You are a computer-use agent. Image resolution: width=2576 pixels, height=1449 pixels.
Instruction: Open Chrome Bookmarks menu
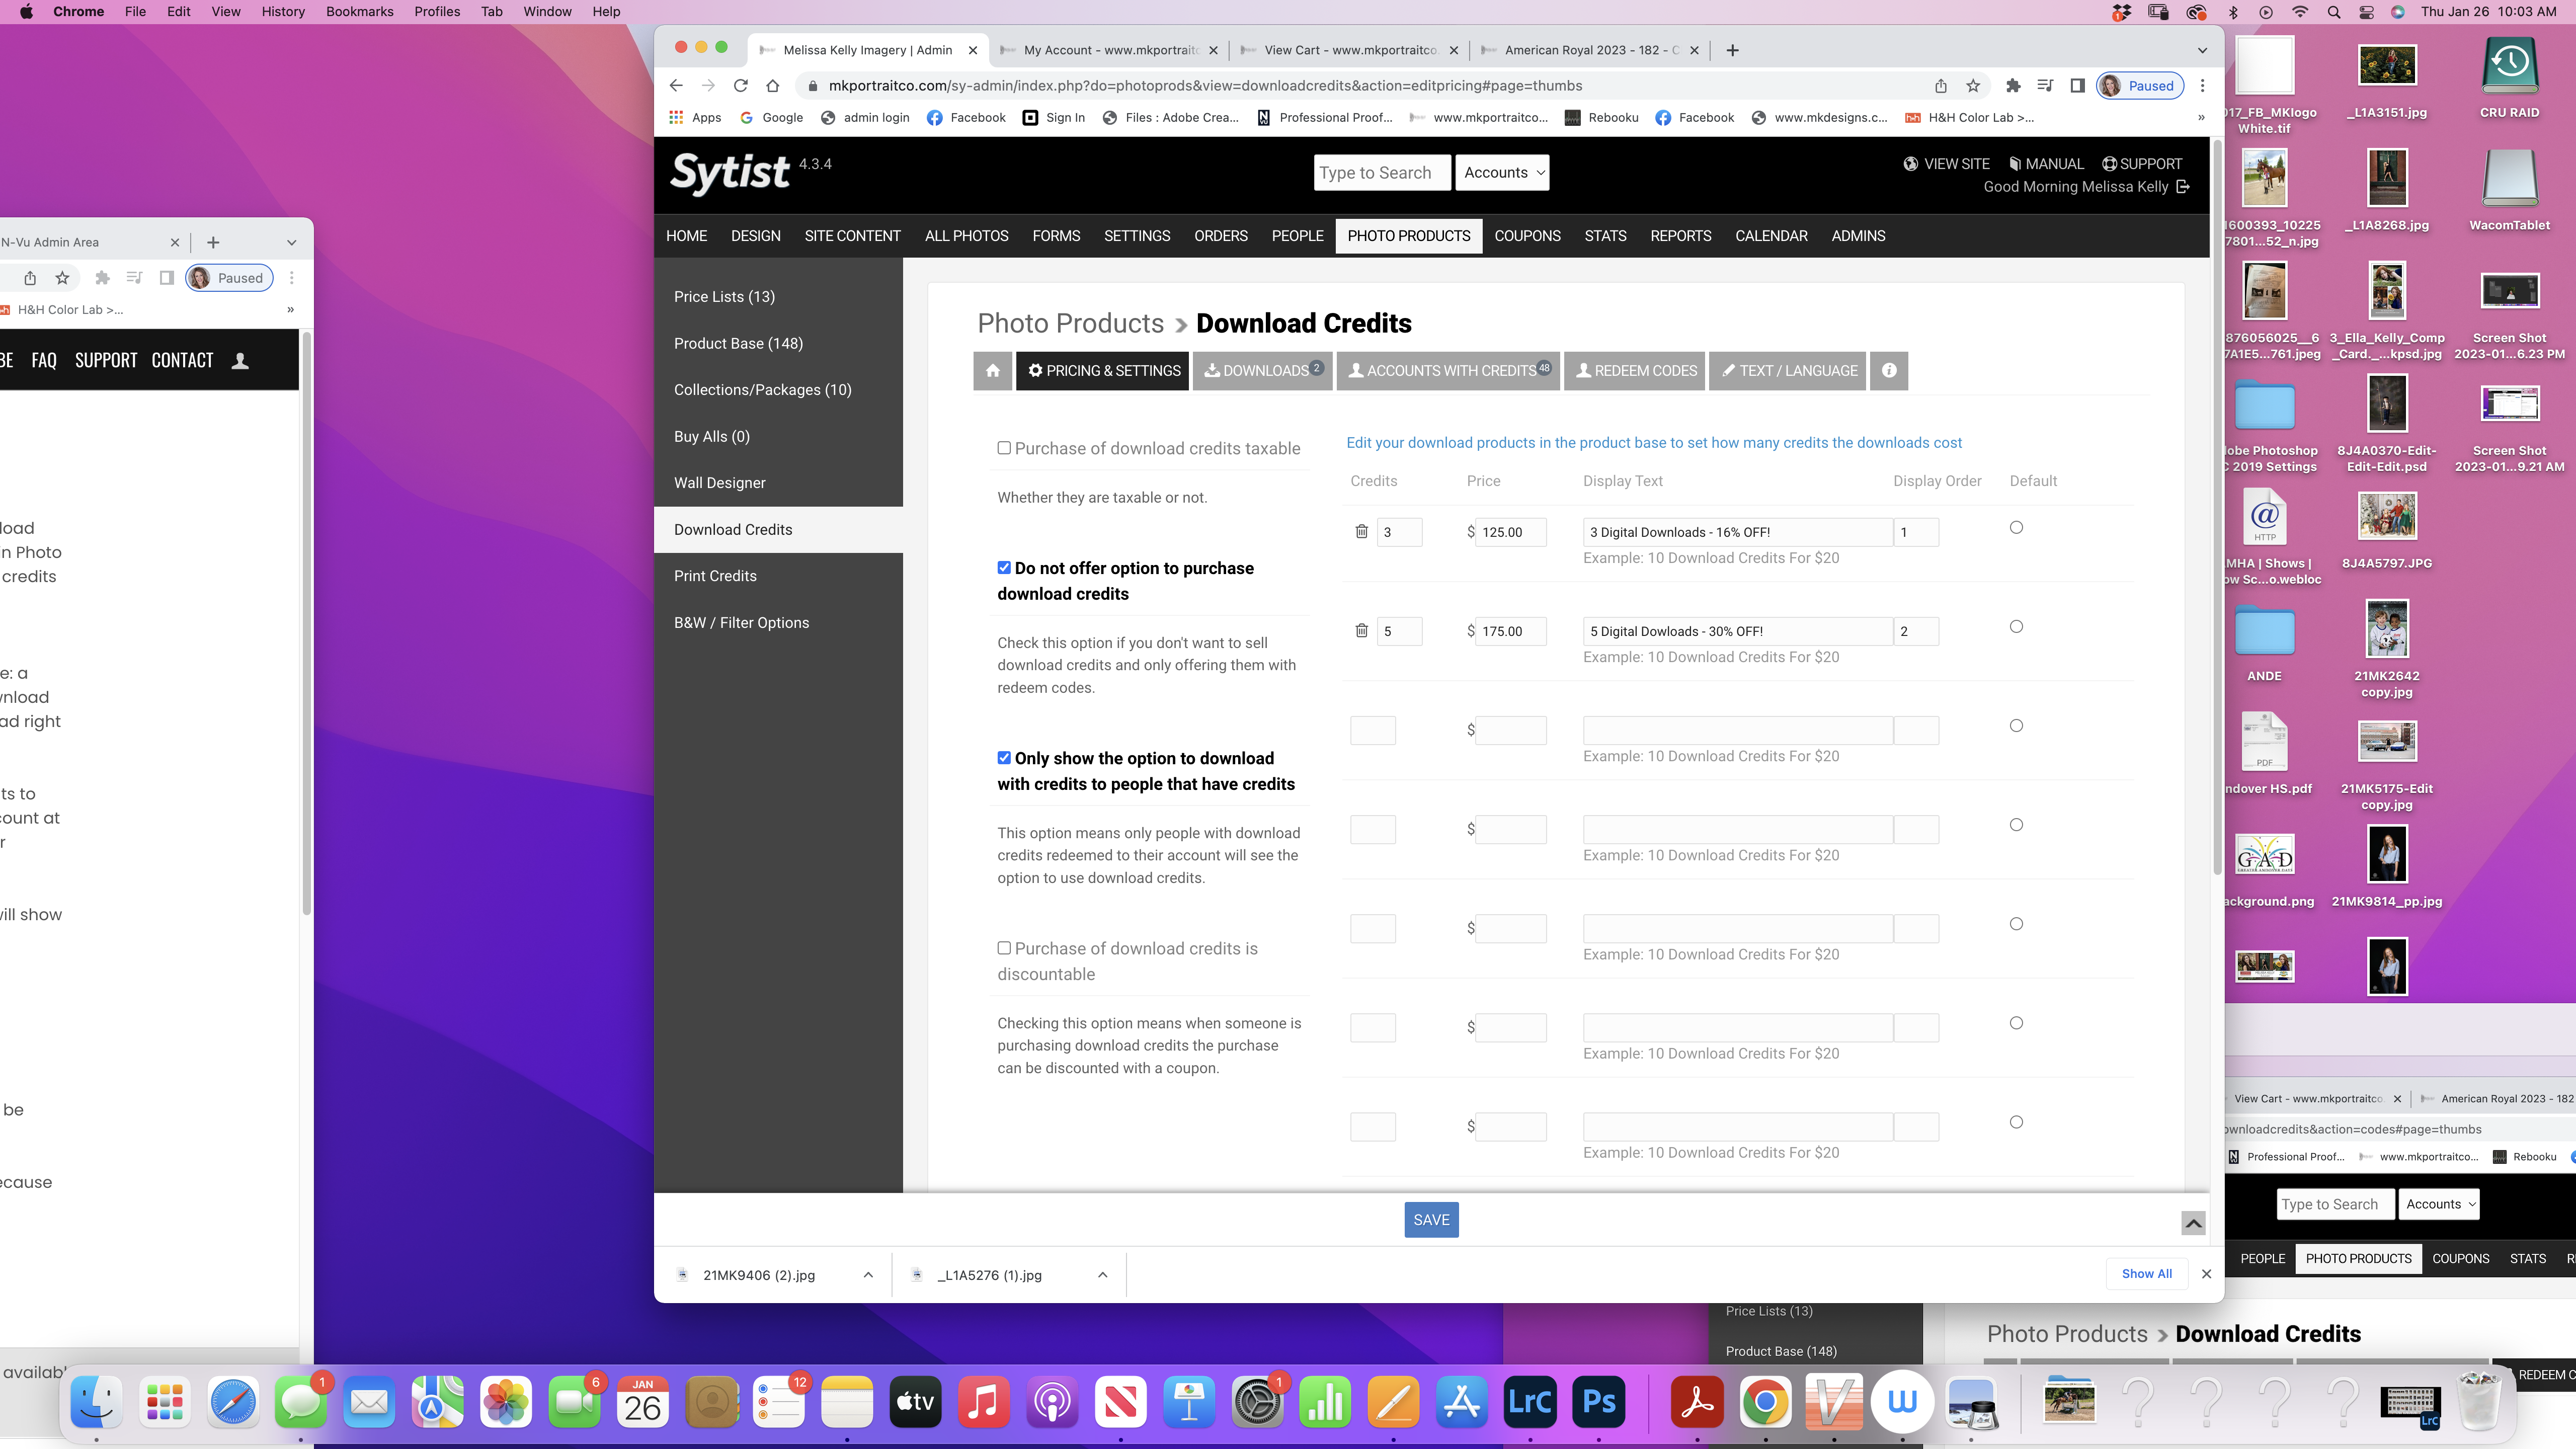(359, 12)
